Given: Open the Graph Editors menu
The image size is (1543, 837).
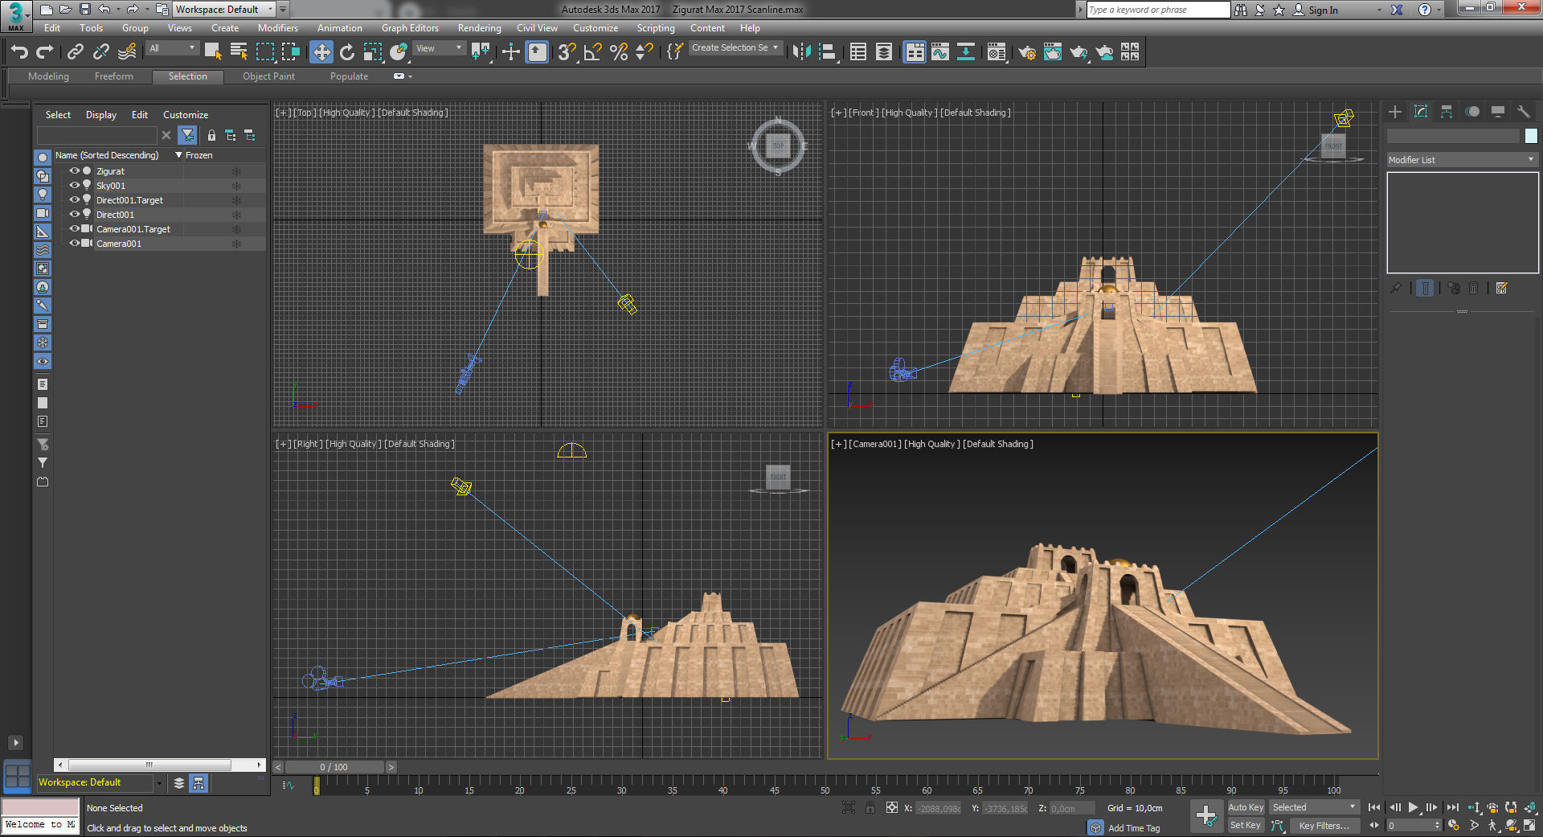Looking at the screenshot, I should click(410, 28).
